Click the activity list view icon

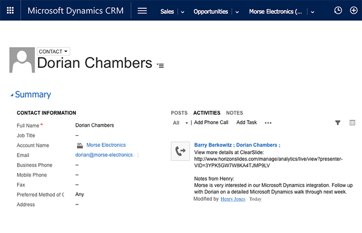352,123
